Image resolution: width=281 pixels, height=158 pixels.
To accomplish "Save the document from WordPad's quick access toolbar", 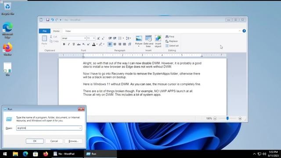I will pyautogui.click(x=47, y=20).
